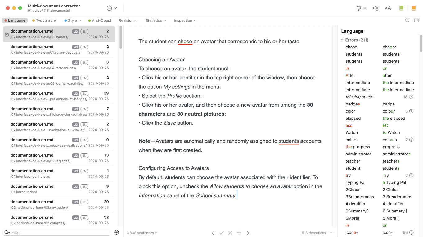
Task: Open the Style dropdown menu
Action: 73,20
